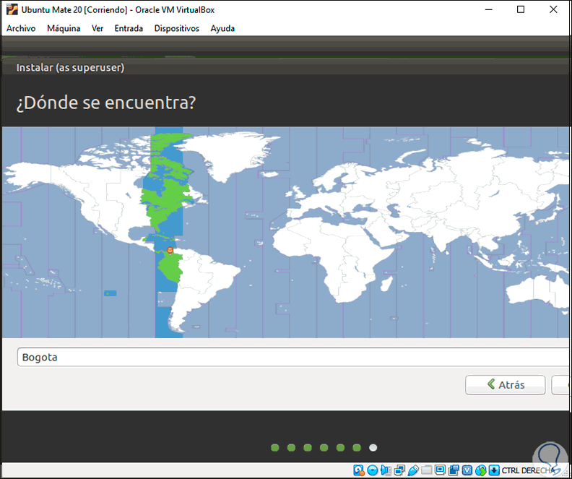Open the Máquina menu

pos(64,28)
